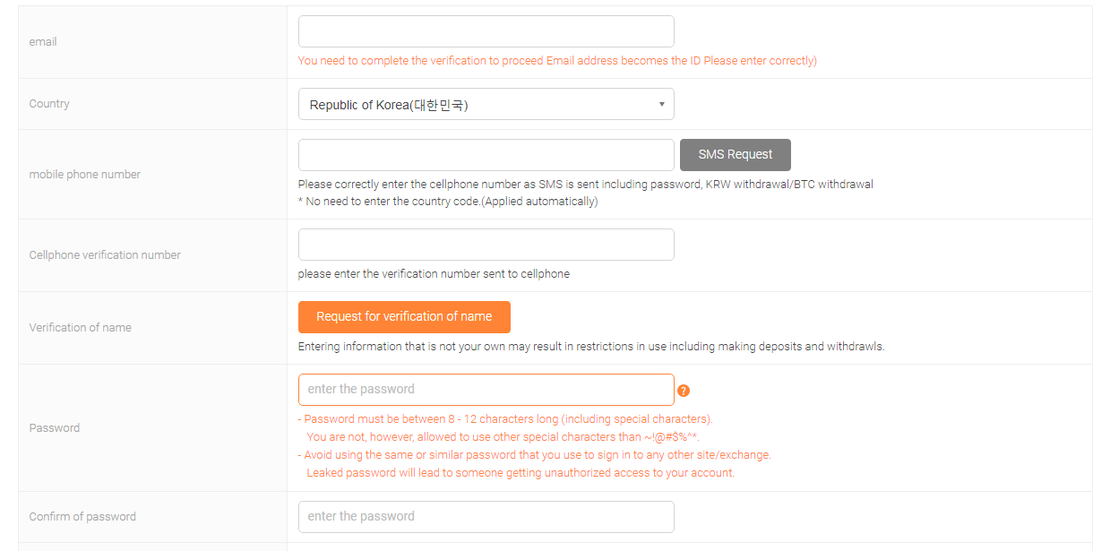The width and height of the screenshot is (1110, 551).
Task: Click the 'No need to enter the country code' note
Action: pos(448,202)
